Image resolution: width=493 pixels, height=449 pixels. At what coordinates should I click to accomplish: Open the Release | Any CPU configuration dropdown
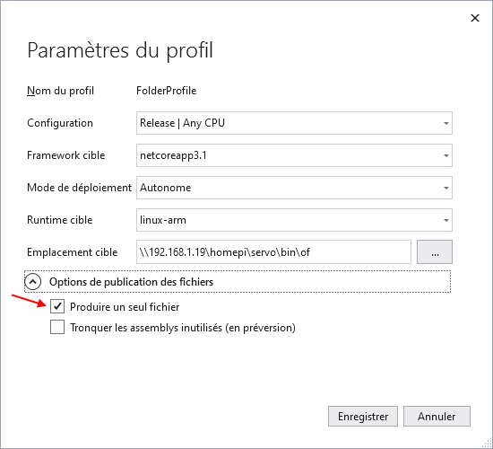point(294,123)
